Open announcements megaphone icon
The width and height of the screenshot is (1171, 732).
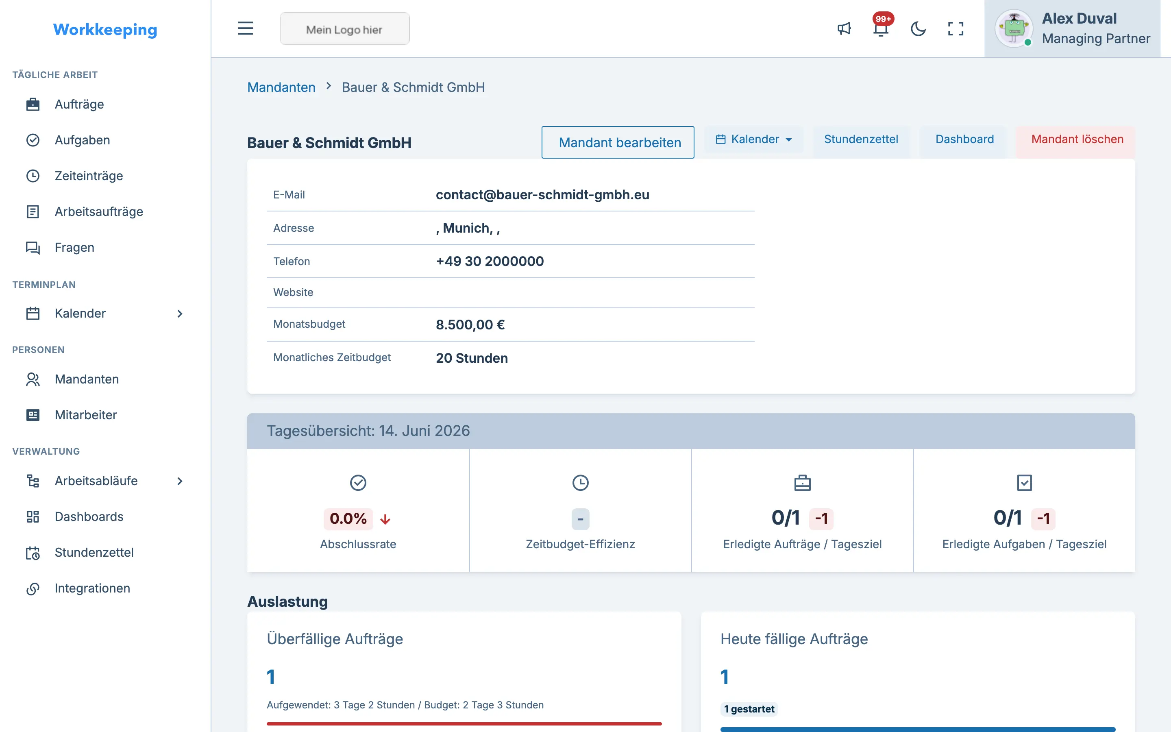click(x=844, y=28)
